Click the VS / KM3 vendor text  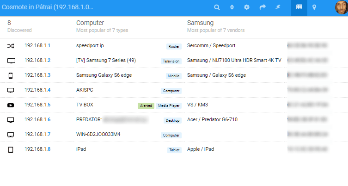click(197, 105)
